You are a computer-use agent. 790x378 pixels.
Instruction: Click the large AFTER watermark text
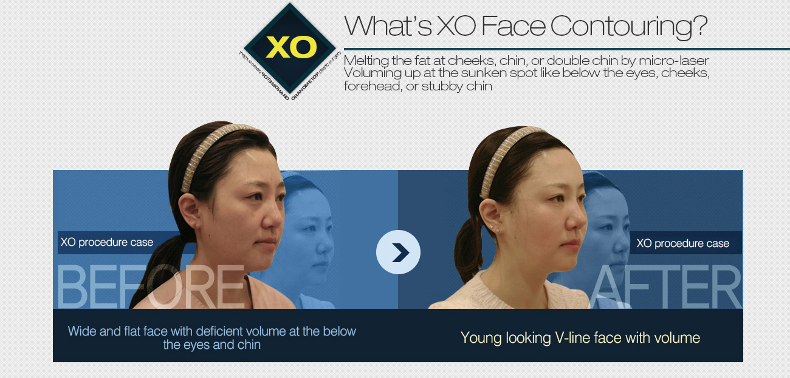click(x=666, y=286)
